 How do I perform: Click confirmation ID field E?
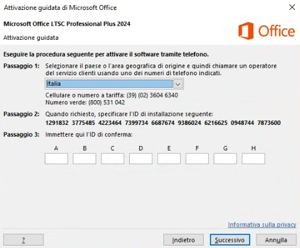tap(169, 158)
